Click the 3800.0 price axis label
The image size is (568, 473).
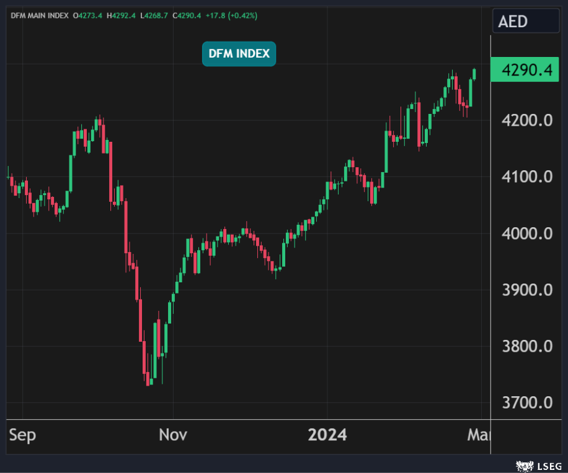pos(527,346)
